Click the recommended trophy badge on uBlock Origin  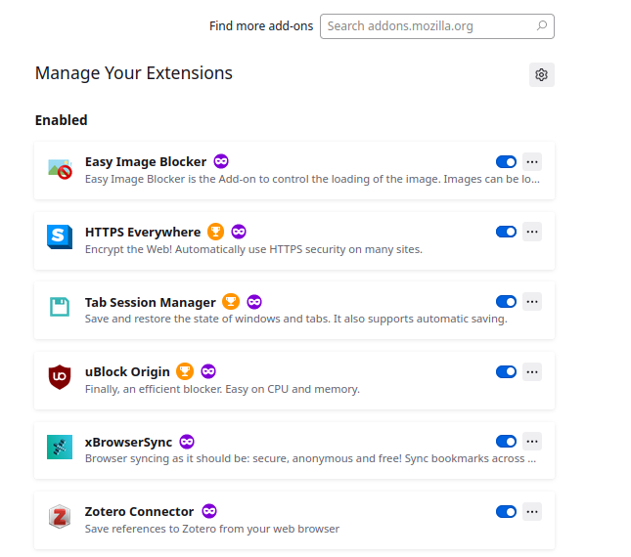tap(186, 371)
